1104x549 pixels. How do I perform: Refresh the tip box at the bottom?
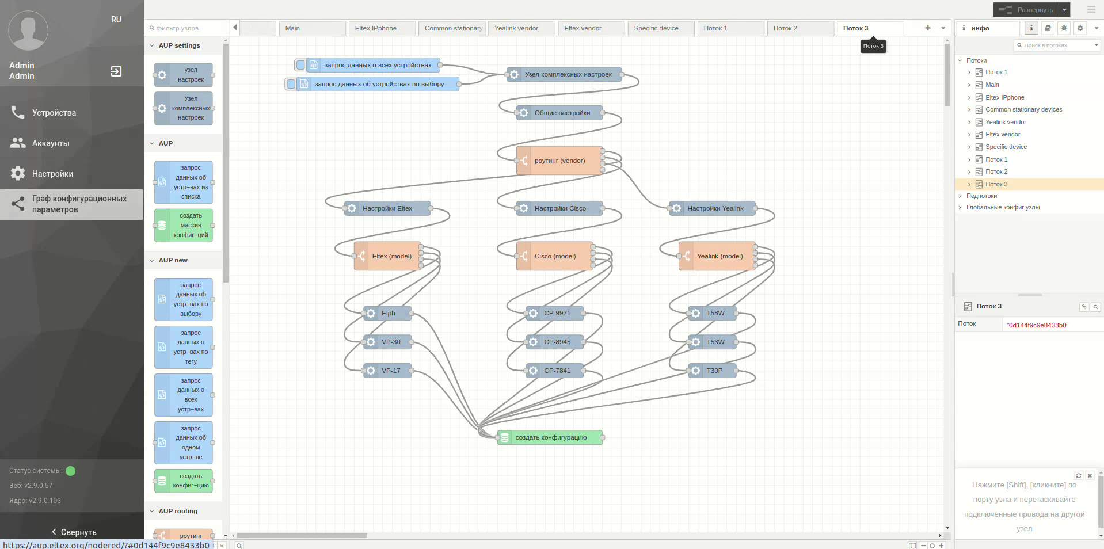[1079, 475]
